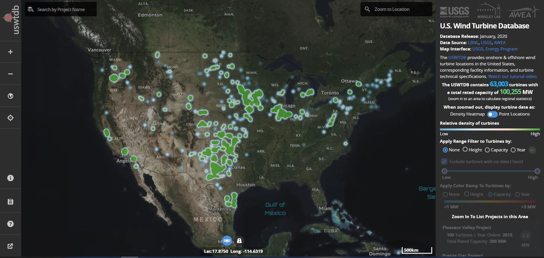This screenshot has height=258, width=544.
Task: Open the basemap globe icon
Action: pyautogui.click(x=10, y=96)
